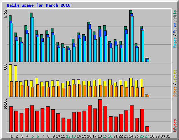Image resolution: width=179 pixels, height=140 pixels.
Task: Click the 6792 value on the top chart axis
Action: coord(5,14)
